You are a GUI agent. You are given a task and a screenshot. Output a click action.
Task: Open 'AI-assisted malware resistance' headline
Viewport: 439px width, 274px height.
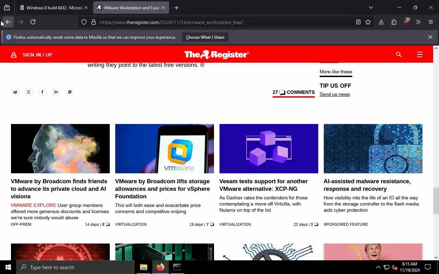(367, 185)
